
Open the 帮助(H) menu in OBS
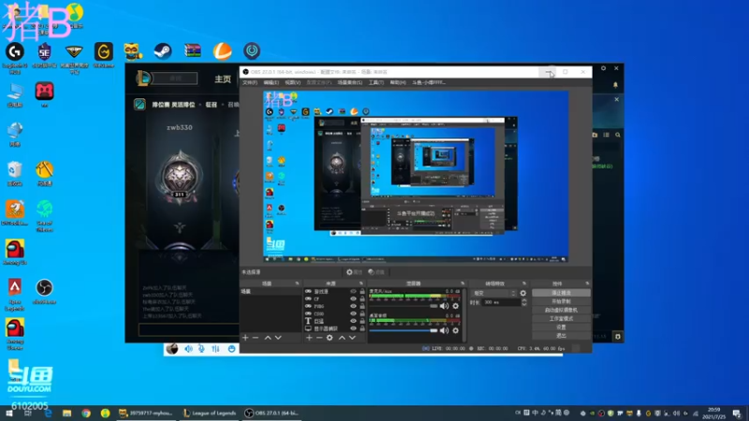(x=398, y=82)
